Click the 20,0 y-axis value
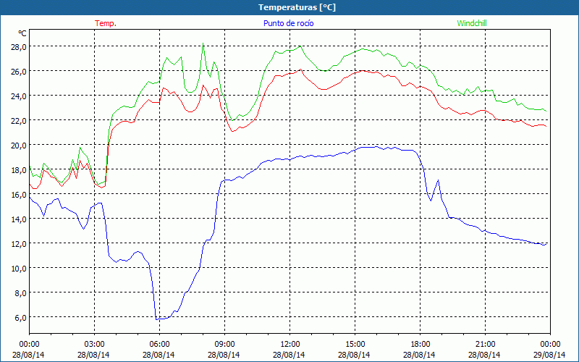Image resolution: width=579 pixels, height=362 pixels. tap(18, 146)
